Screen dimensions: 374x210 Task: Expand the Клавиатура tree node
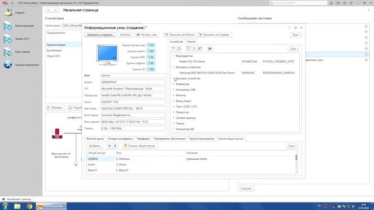click(174, 84)
